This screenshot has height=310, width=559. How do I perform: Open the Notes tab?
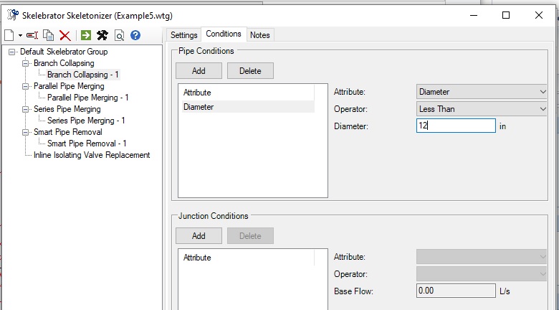click(x=260, y=35)
